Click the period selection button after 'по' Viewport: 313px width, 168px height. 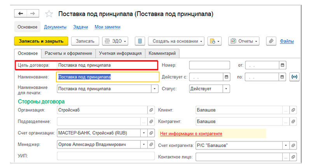pos(294,77)
